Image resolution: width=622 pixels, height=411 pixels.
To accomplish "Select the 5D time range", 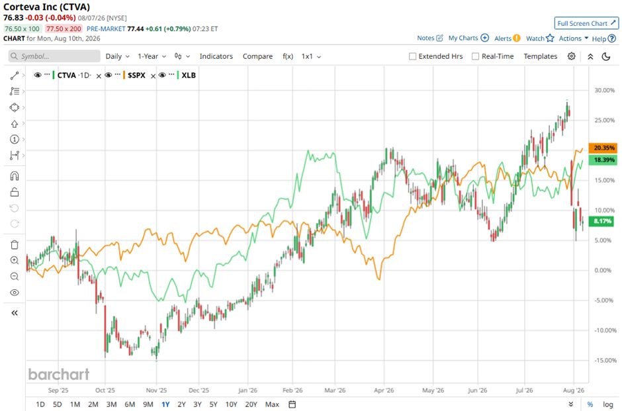I will coord(58,404).
